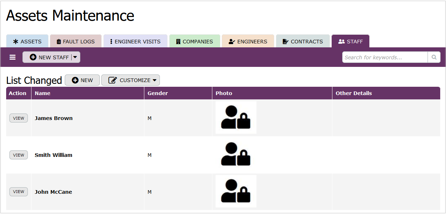
Task: View Smith William's record
Action: [18, 155]
